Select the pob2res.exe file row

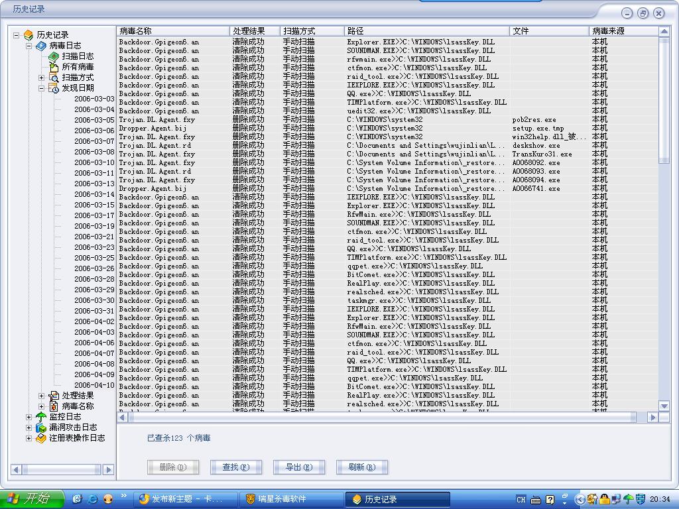point(387,120)
